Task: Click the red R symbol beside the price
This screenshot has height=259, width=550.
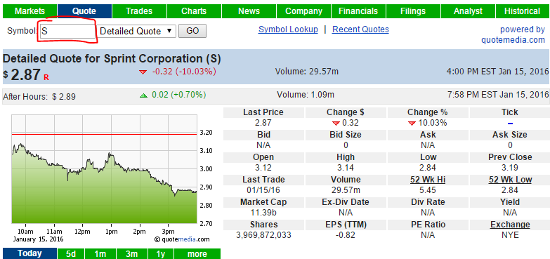Action: [x=46, y=78]
